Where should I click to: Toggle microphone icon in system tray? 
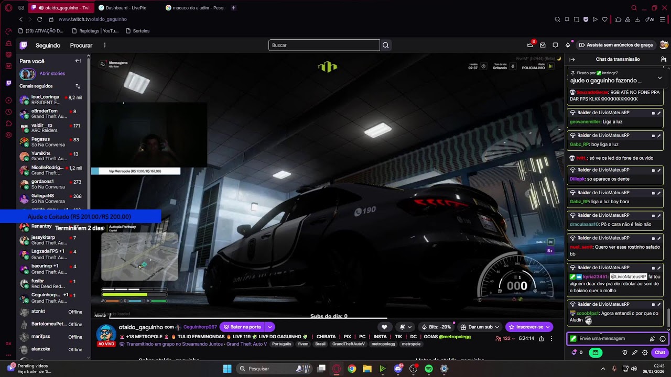coord(614,369)
